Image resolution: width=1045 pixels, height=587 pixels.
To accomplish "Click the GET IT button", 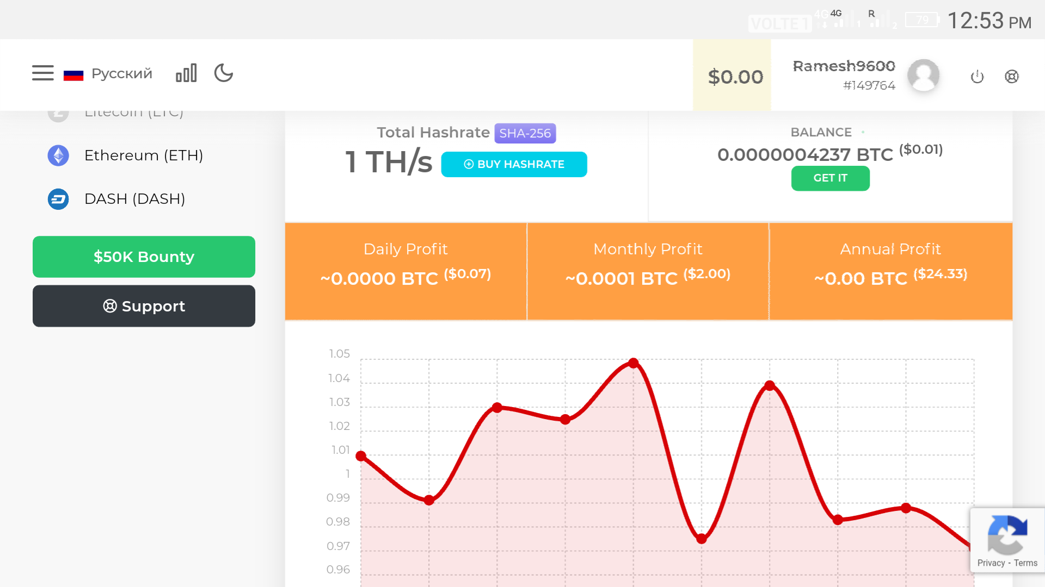I will point(830,178).
